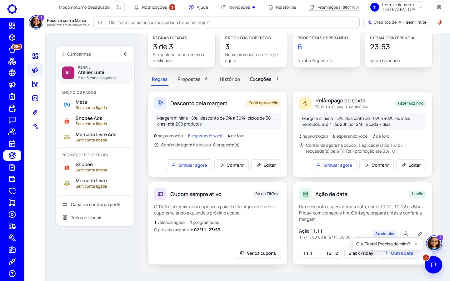
Task: Click Editar on Desconto pela margem card
Action: click(266, 165)
